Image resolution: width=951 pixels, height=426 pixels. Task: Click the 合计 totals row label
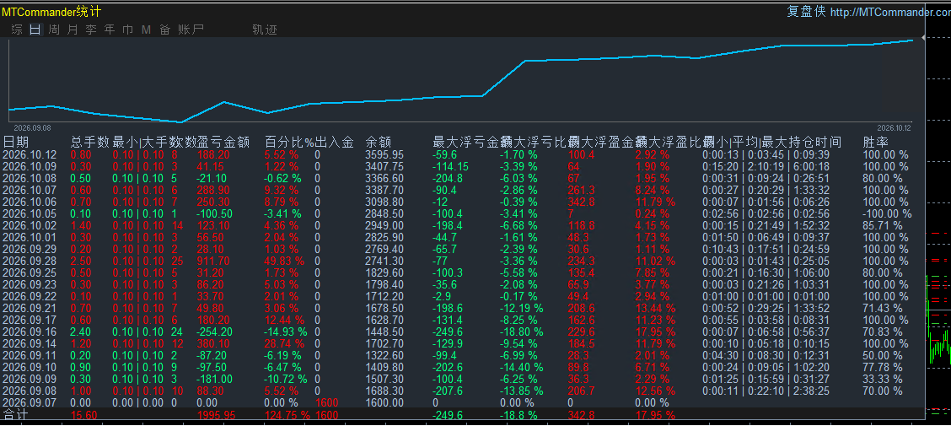[x=16, y=415]
